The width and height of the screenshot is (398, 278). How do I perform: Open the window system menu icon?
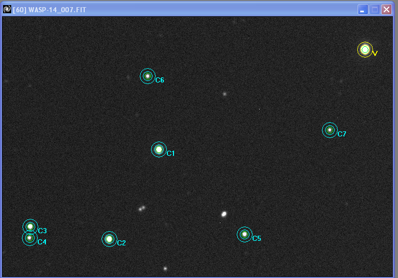pos(7,9)
